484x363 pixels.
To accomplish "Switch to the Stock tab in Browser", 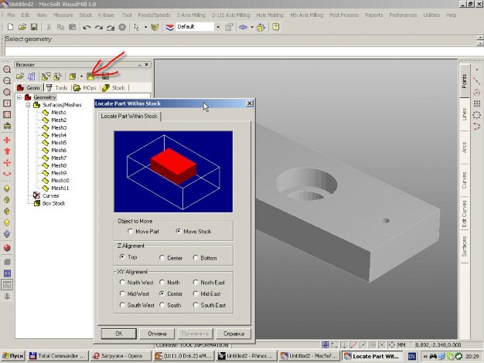I will [x=114, y=88].
